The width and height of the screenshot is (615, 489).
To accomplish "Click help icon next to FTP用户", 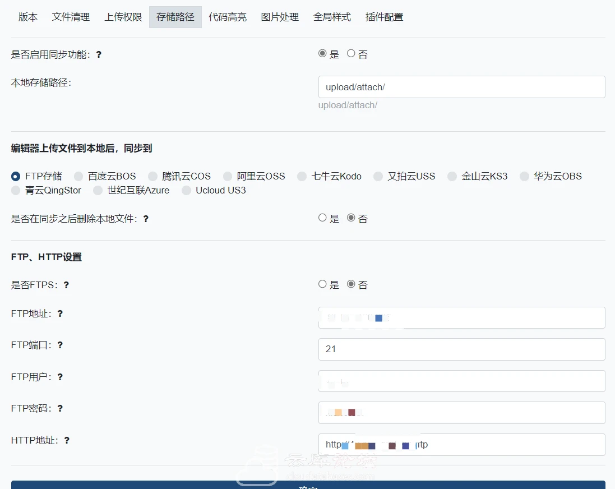I will coord(60,377).
